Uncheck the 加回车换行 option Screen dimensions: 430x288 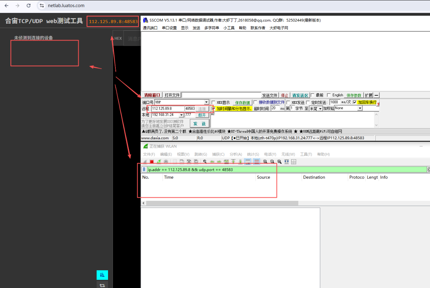click(x=355, y=102)
